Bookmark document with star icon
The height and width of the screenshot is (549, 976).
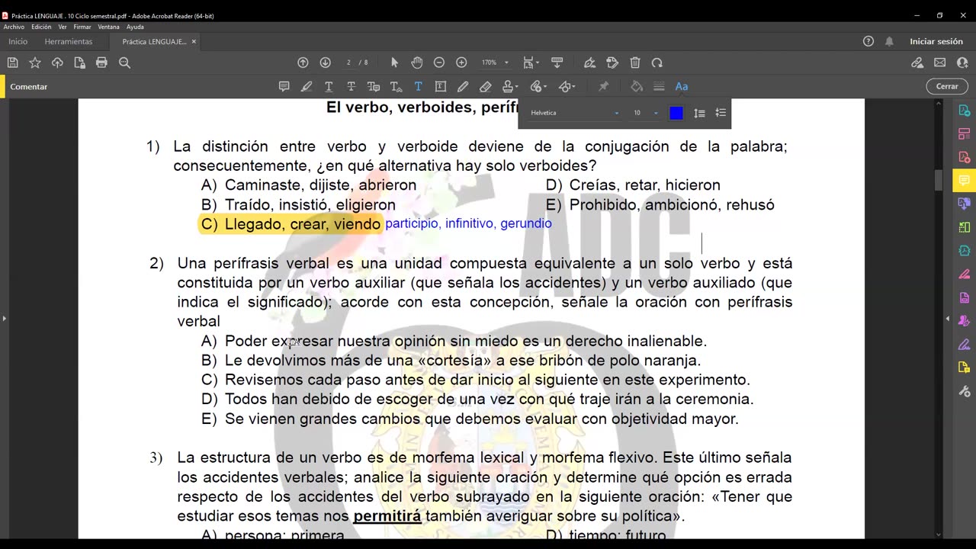34,63
